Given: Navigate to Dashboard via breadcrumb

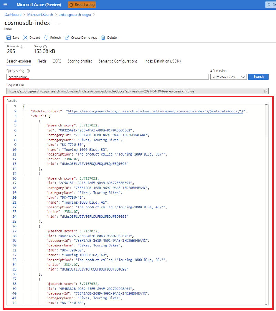Looking at the screenshot, I should (13, 15).
